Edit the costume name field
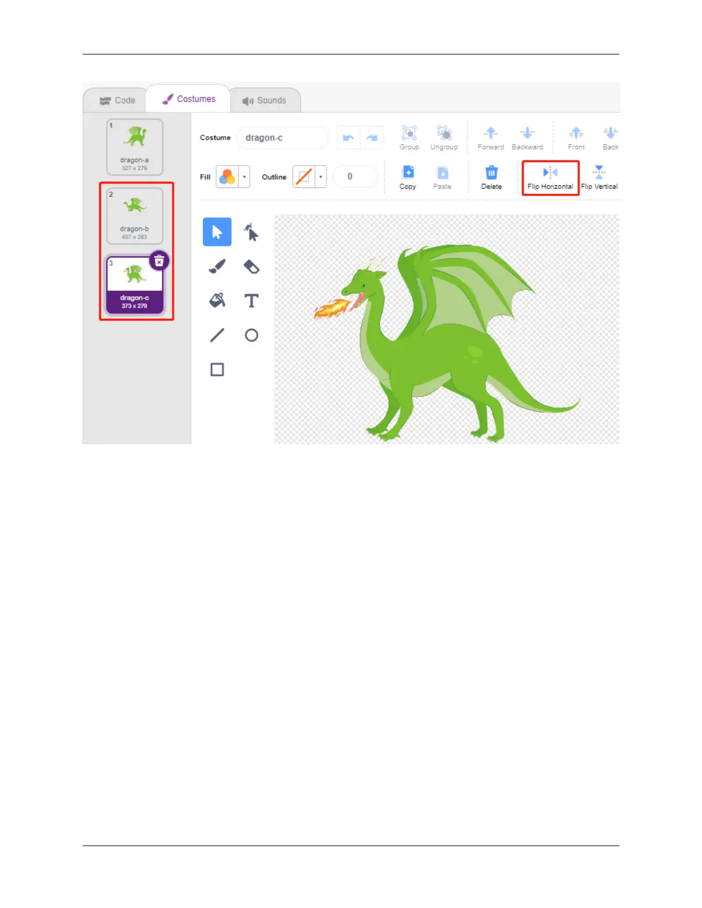This screenshot has width=702, height=908. (282, 138)
